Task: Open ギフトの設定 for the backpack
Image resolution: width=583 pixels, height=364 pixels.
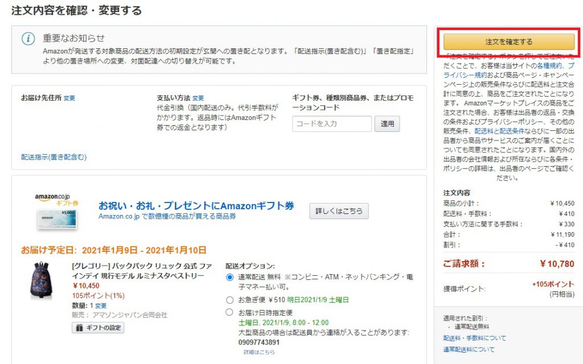Action: point(98,328)
